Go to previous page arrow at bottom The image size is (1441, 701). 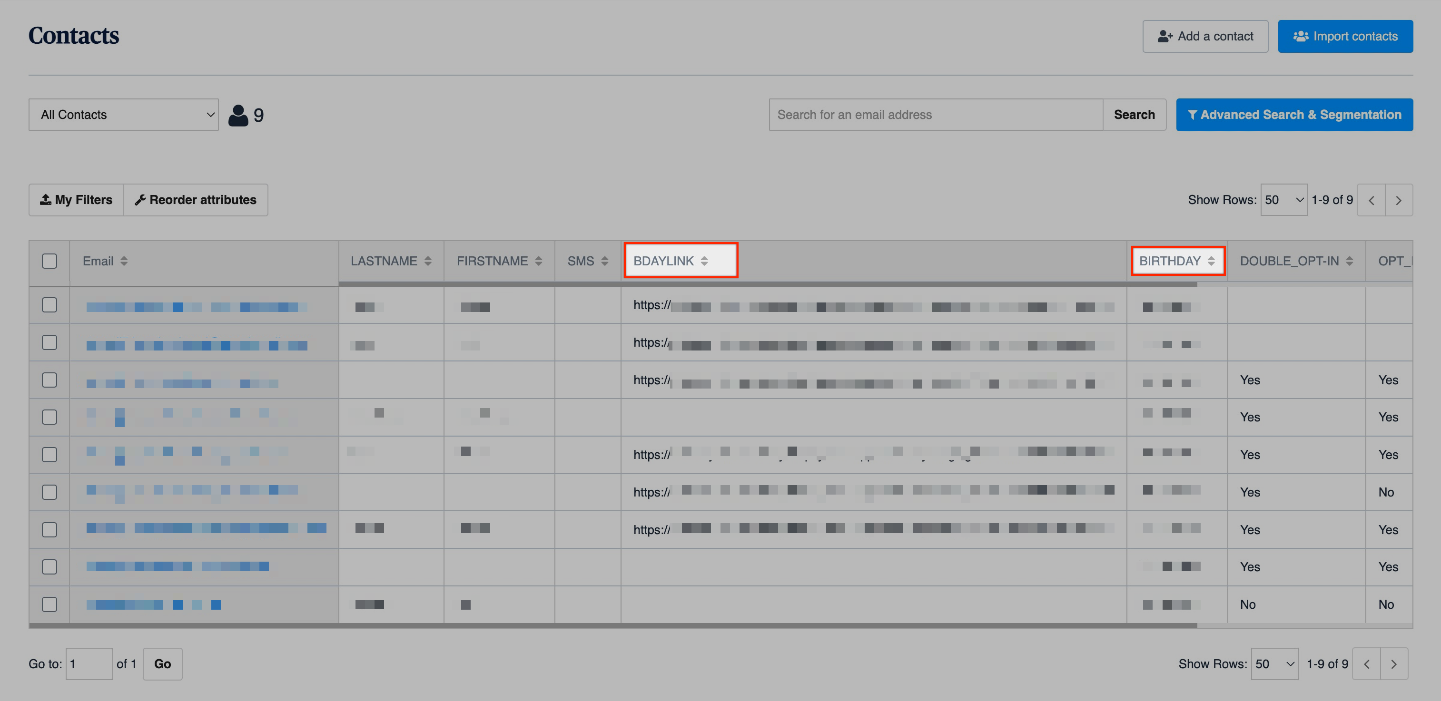pos(1366,664)
